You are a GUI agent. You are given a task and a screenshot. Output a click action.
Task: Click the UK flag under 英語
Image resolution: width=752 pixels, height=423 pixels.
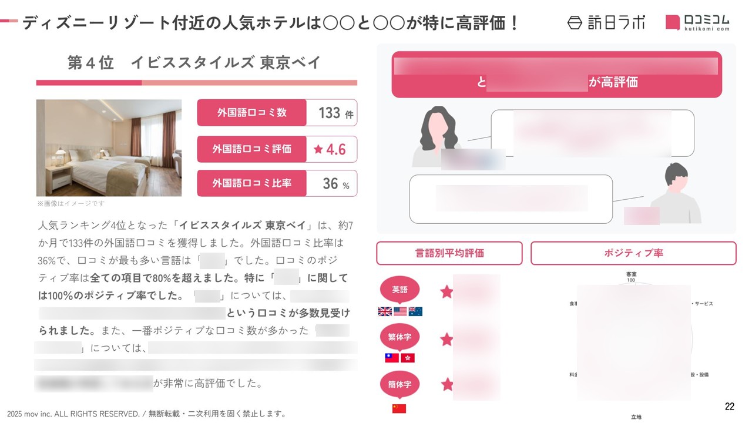(x=385, y=311)
